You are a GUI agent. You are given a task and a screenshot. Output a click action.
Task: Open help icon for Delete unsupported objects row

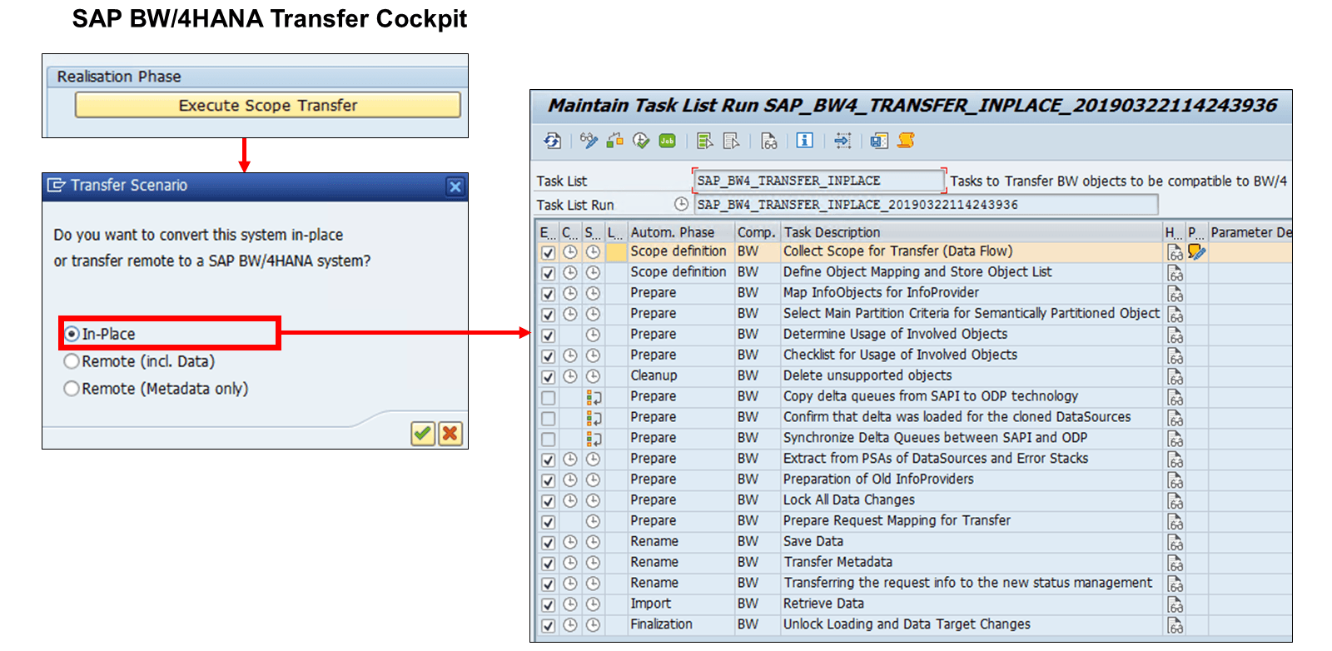1175,376
